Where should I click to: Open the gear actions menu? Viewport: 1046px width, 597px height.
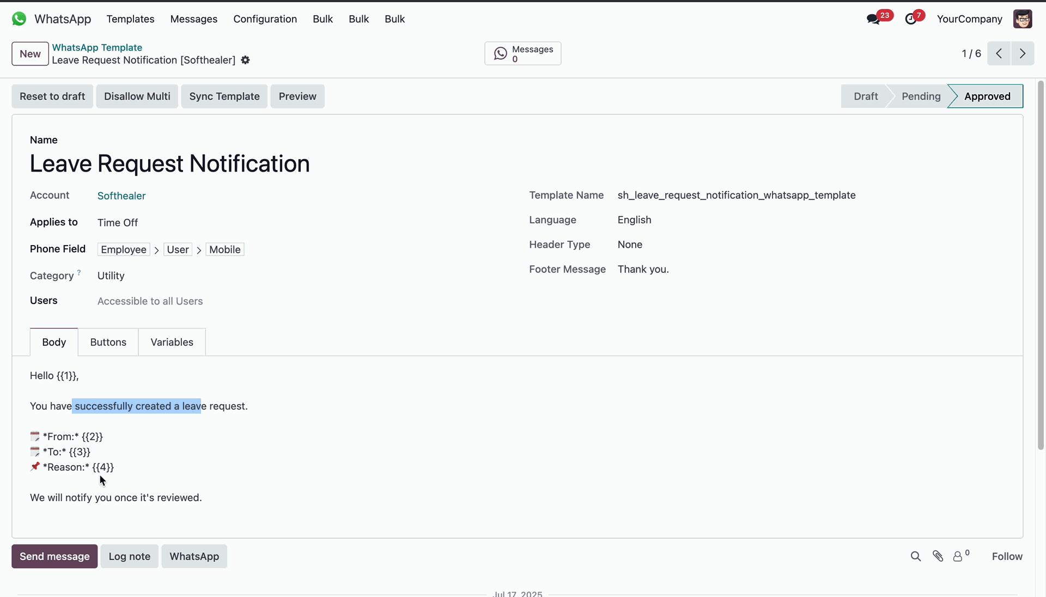pyautogui.click(x=246, y=60)
